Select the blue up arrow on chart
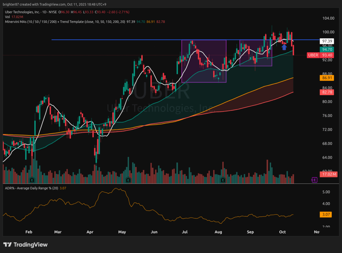This screenshot has width=342, height=253. [x=284, y=47]
